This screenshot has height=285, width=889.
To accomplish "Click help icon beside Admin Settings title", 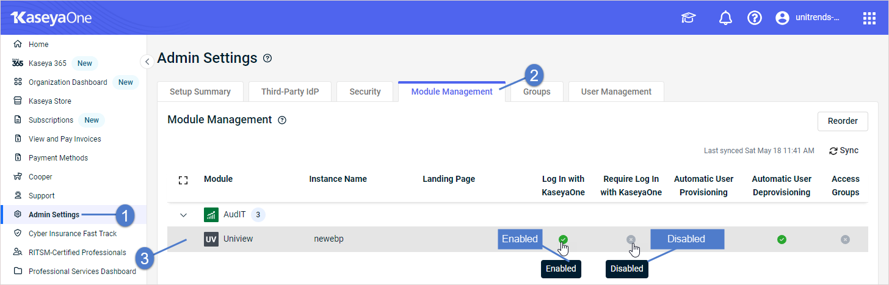I will 267,59.
